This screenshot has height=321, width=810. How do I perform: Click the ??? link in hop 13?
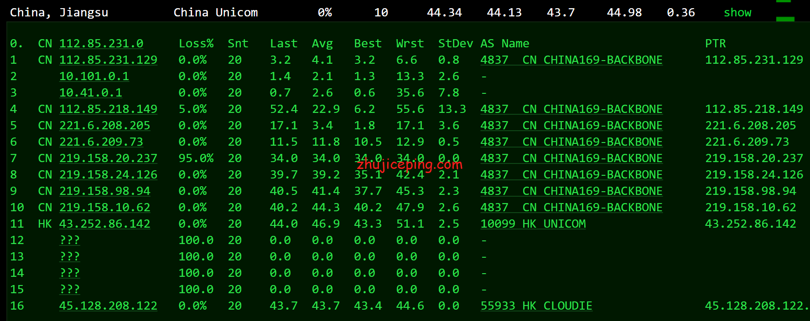coord(70,256)
